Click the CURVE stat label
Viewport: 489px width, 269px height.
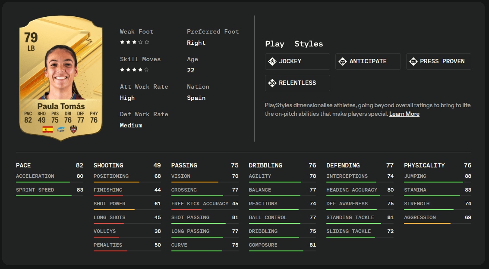point(179,245)
